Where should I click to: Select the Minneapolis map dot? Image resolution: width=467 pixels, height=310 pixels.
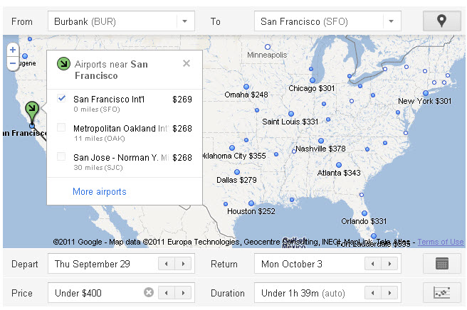[268, 47]
